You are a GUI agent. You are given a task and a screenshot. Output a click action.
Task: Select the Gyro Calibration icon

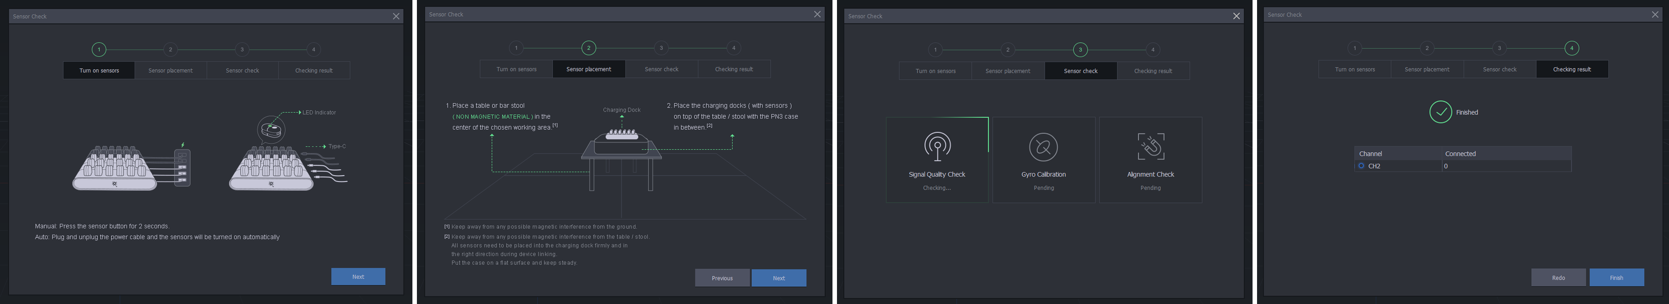coord(1043,147)
